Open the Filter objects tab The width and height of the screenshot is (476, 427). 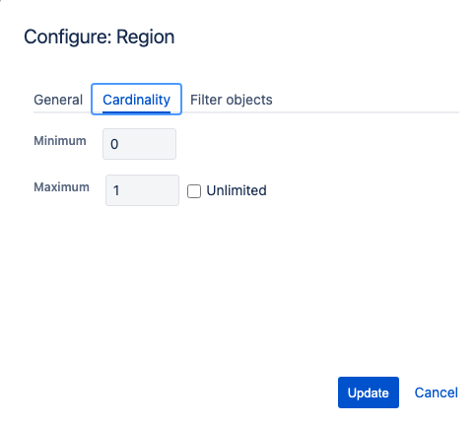tap(232, 100)
